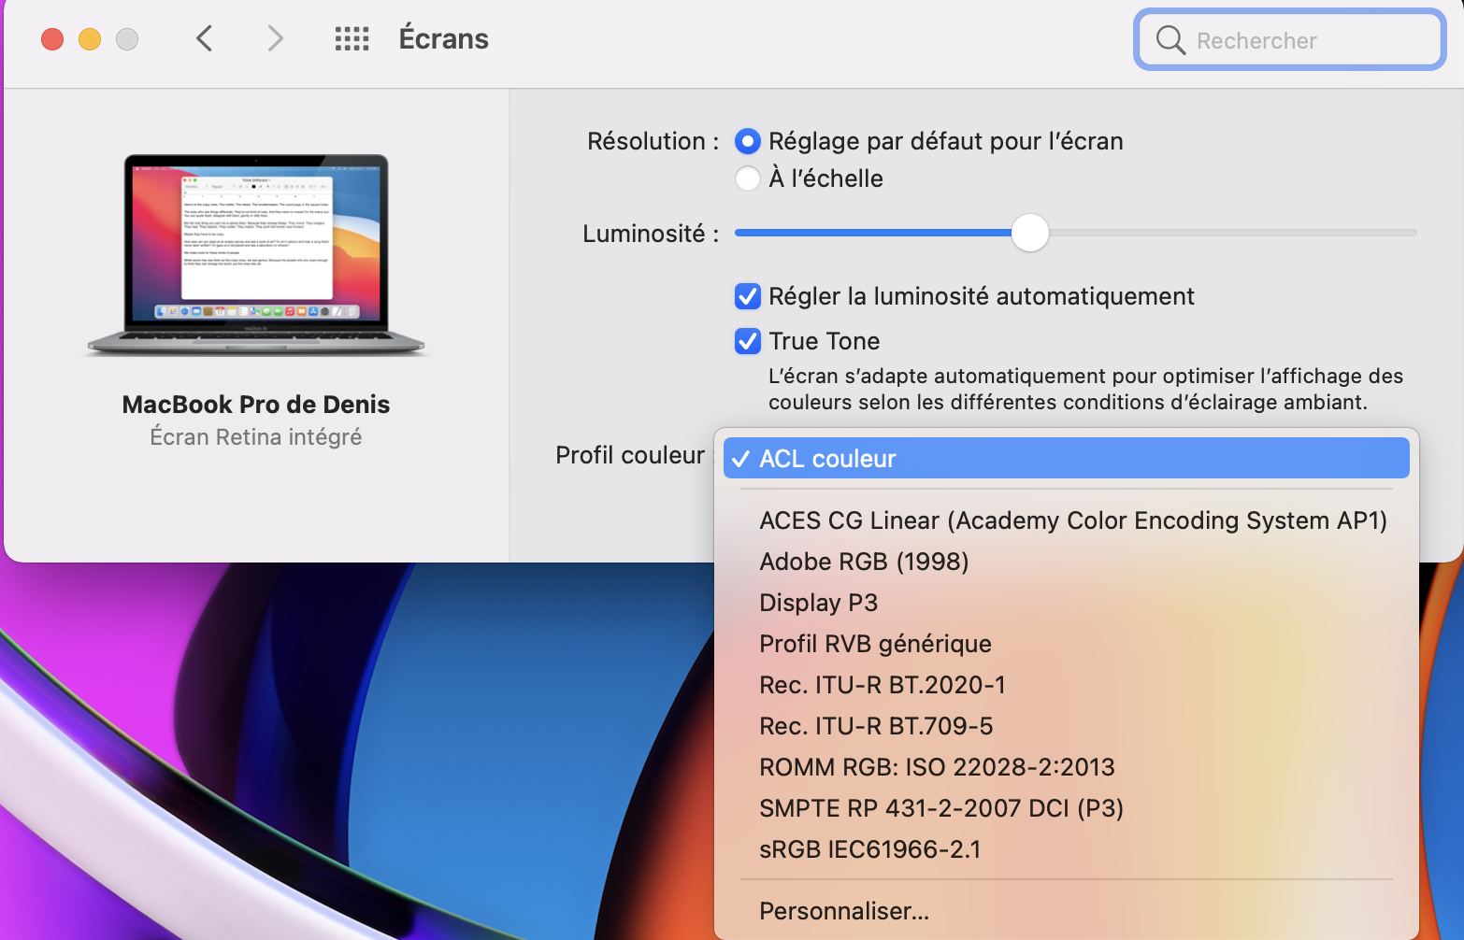Go forward with the right chevron

click(x=275, y=38)
